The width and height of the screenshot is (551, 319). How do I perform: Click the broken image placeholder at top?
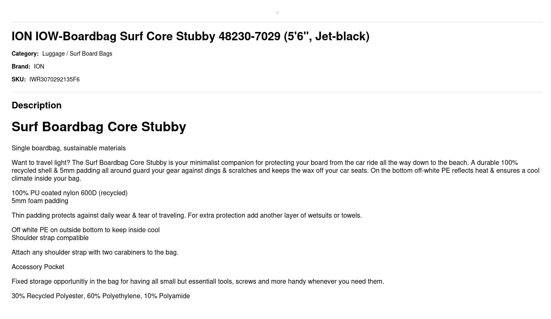point(277,12)
